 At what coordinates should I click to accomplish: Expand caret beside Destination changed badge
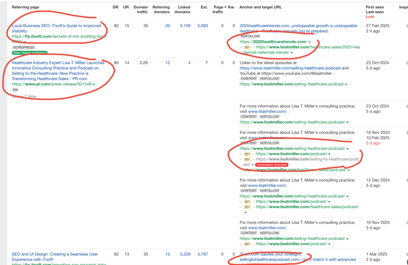252,165
